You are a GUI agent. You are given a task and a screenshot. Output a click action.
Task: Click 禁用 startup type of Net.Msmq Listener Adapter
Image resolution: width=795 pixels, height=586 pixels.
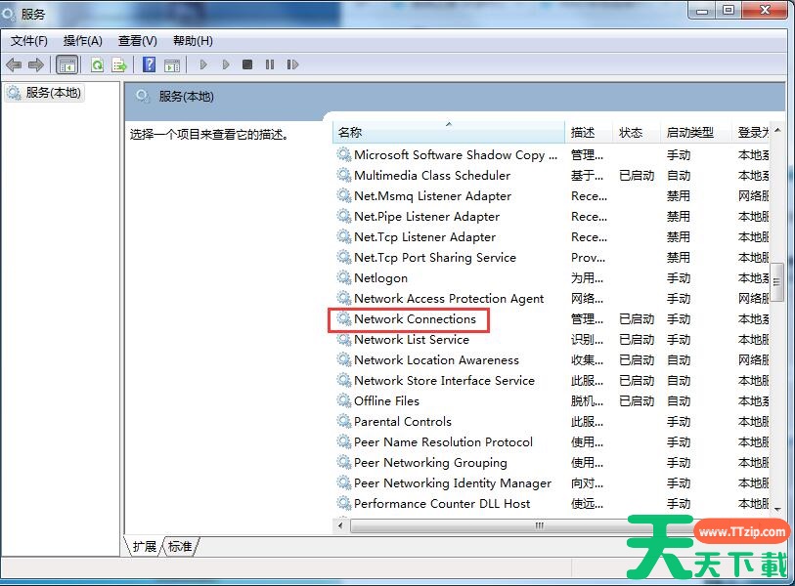point(679,196)
